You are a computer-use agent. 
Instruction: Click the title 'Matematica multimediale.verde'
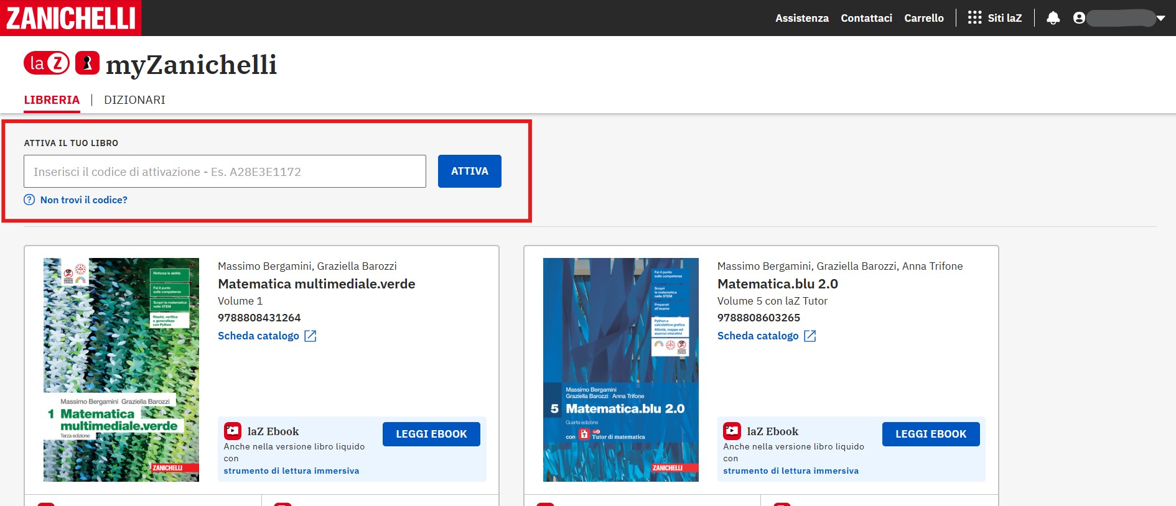316,283
